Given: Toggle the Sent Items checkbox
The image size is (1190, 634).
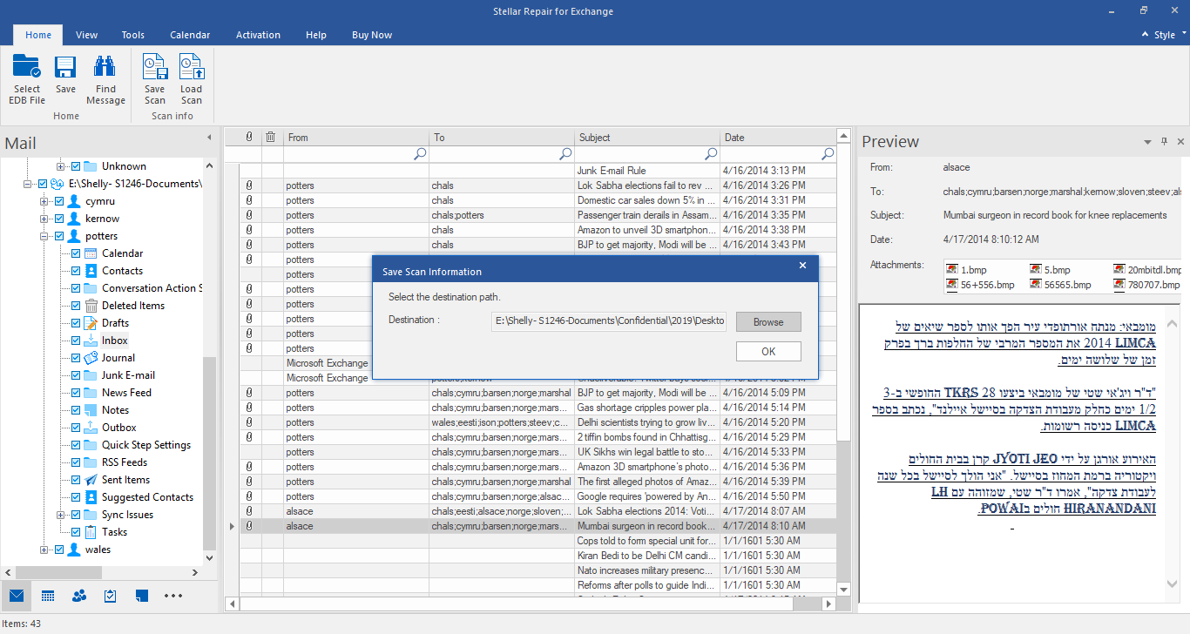Looking at the screenshot, I should tap(76, 480).
